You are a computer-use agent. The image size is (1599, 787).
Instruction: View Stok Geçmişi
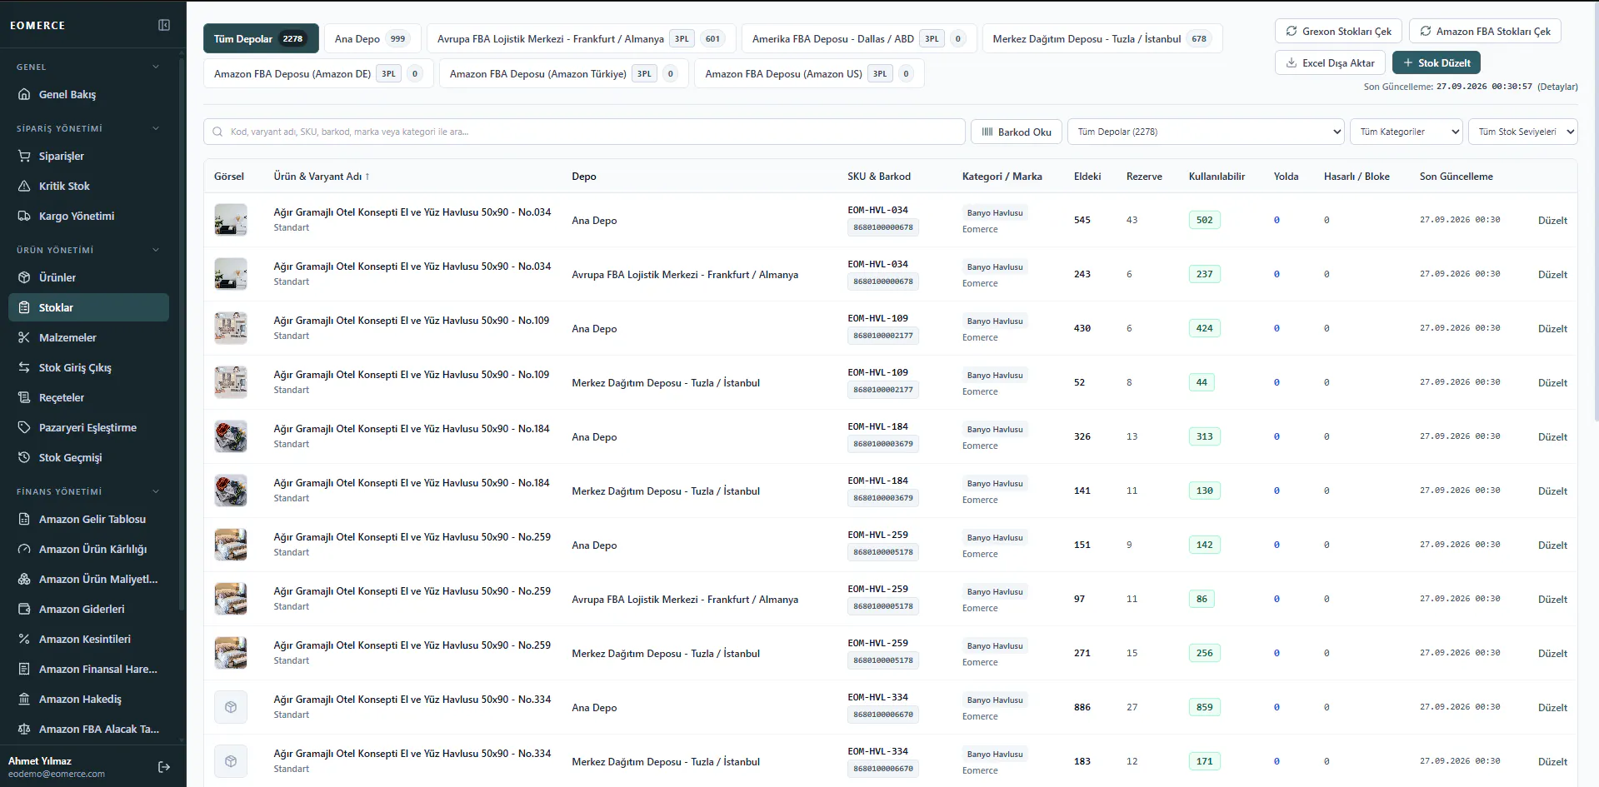[89, 458]
